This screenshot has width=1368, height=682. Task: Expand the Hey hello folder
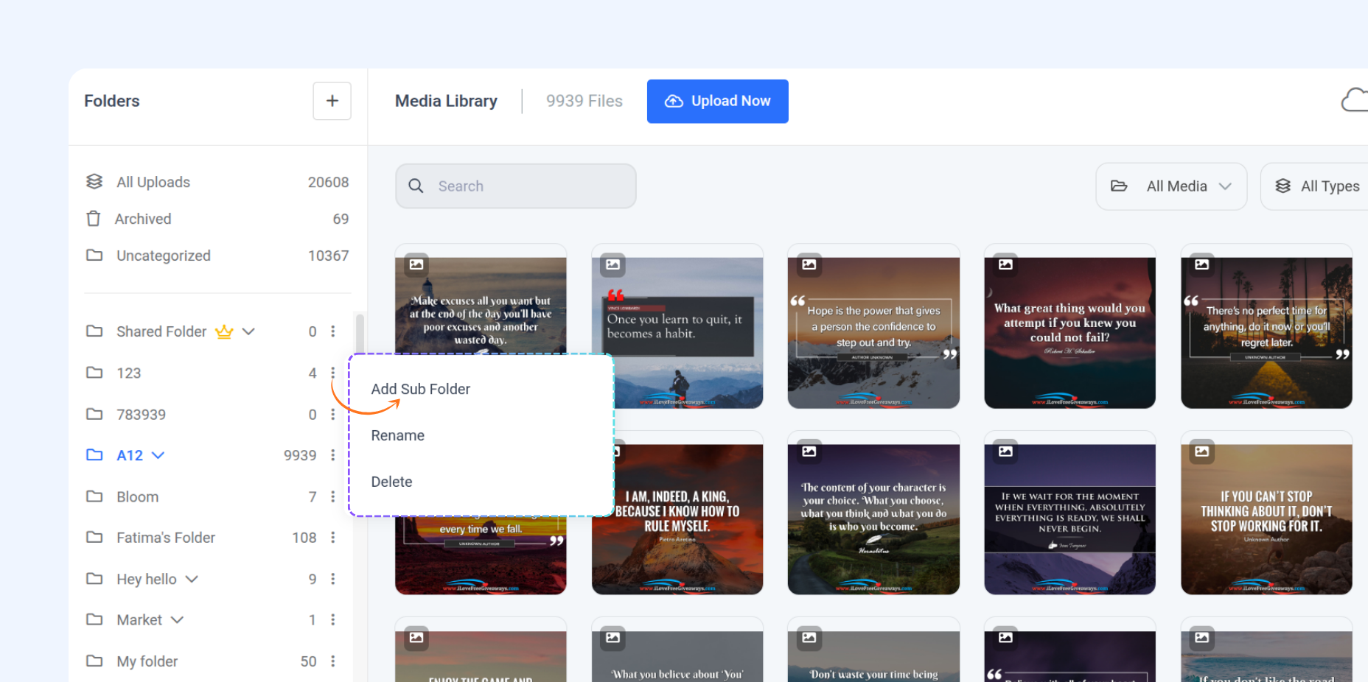[192, 579]
